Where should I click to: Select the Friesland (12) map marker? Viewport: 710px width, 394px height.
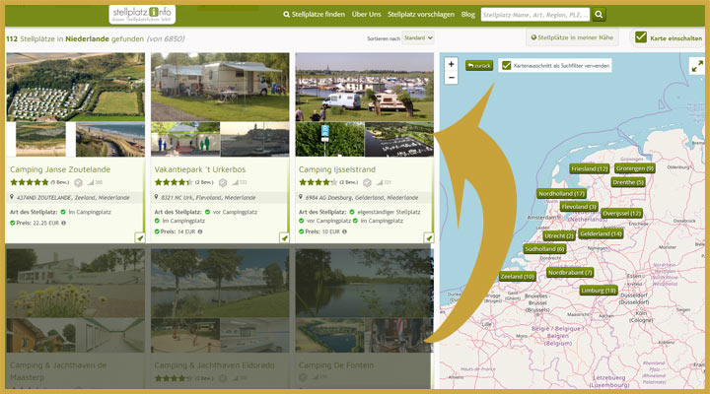pyautogui.click(x=590, y=168)
